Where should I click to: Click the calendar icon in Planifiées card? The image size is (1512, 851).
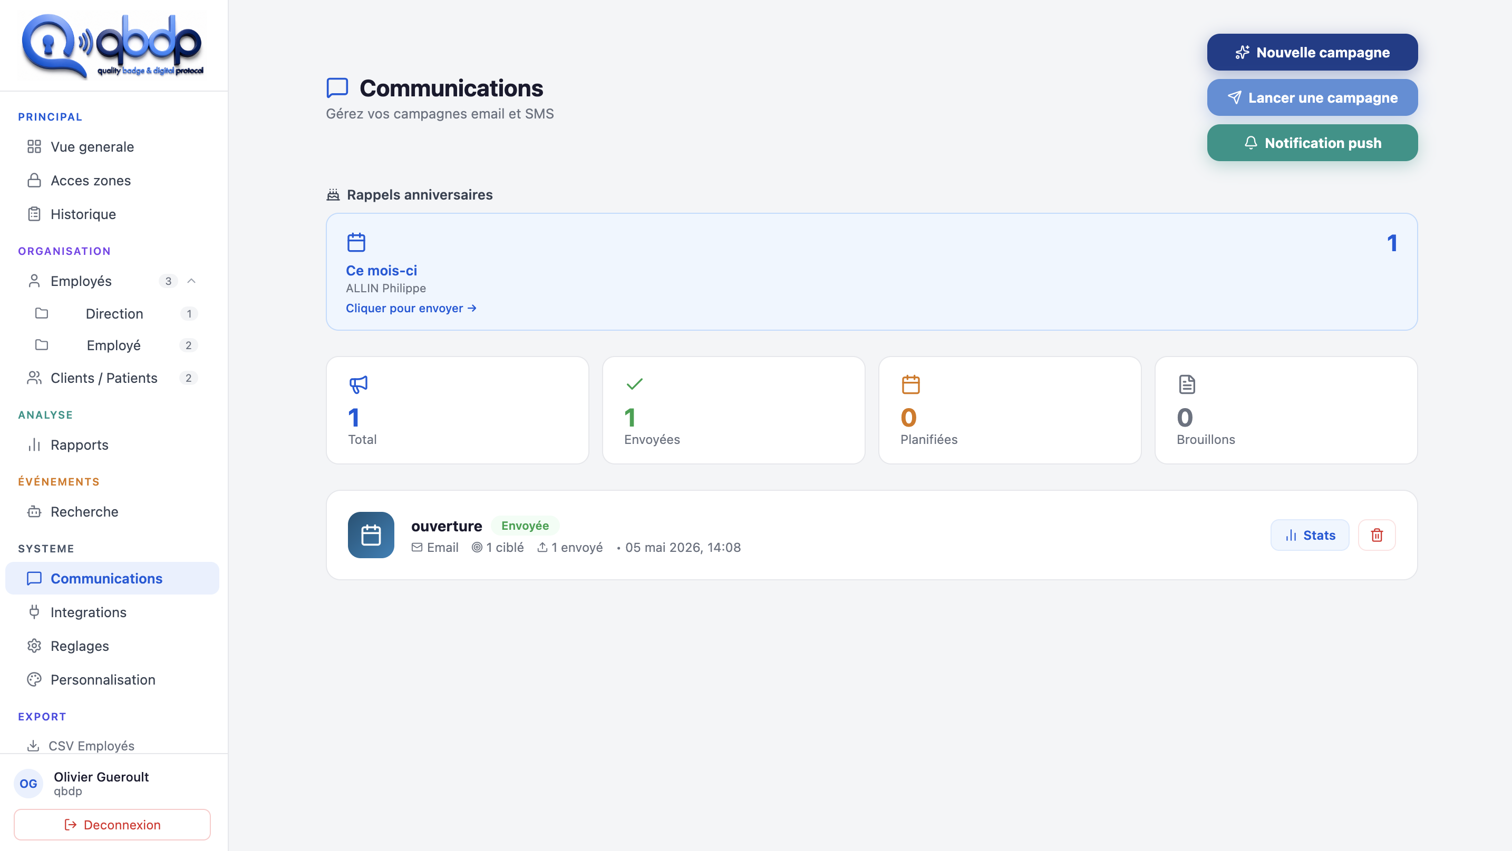click(910, 385)
